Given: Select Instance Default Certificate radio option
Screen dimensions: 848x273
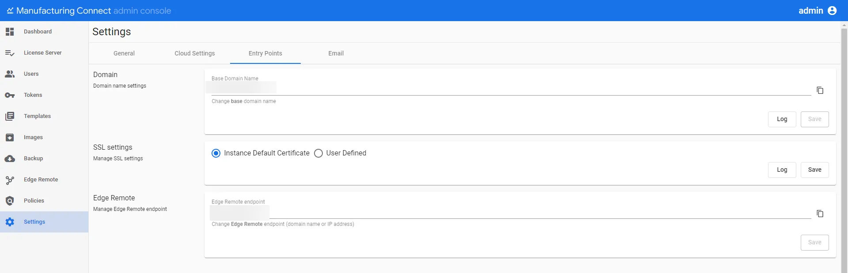Looking at the screenshot, I should pos(216,153).
